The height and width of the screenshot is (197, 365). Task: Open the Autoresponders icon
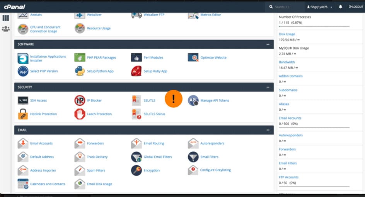click(193, 143)
